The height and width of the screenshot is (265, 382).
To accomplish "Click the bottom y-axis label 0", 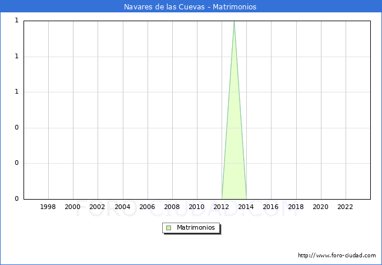I will 16,199.
